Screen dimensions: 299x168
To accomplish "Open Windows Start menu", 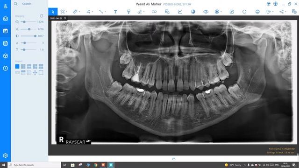I will (x=4, y=165).
